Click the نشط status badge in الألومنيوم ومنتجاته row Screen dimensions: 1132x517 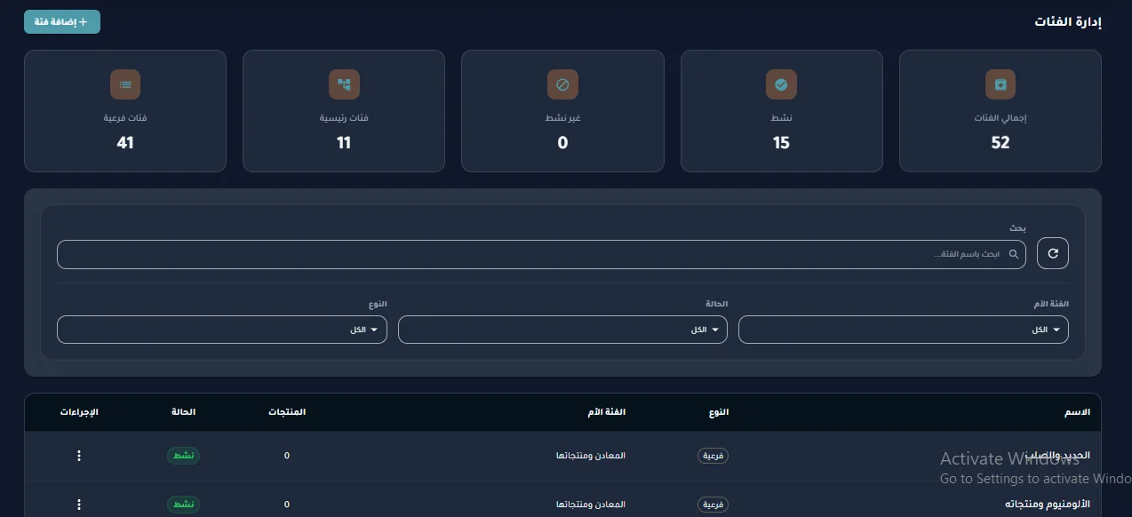tap(184, 505)
